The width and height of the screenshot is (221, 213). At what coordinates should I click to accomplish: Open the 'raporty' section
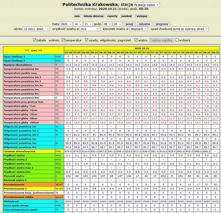(x=112, y=16)
